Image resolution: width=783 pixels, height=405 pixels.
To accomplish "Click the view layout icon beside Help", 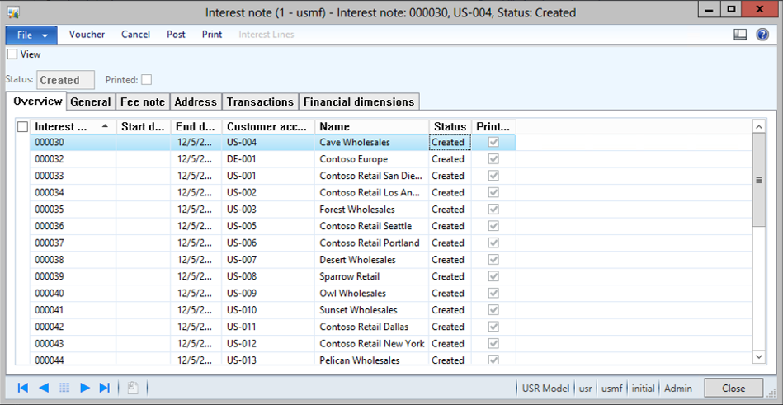I will pyautogui.click(x=740, y=35).
